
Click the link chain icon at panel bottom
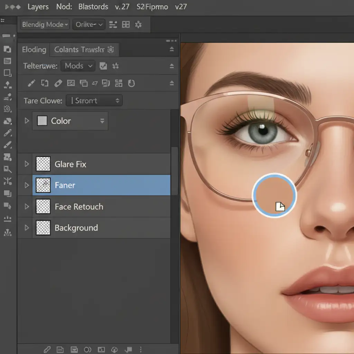pos(47,350)
